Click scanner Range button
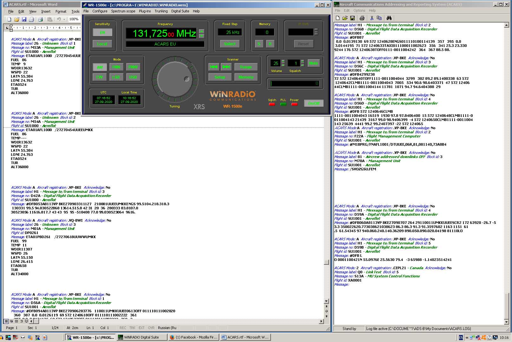This screenshot has width=512, height=342. tap(246, 67)
